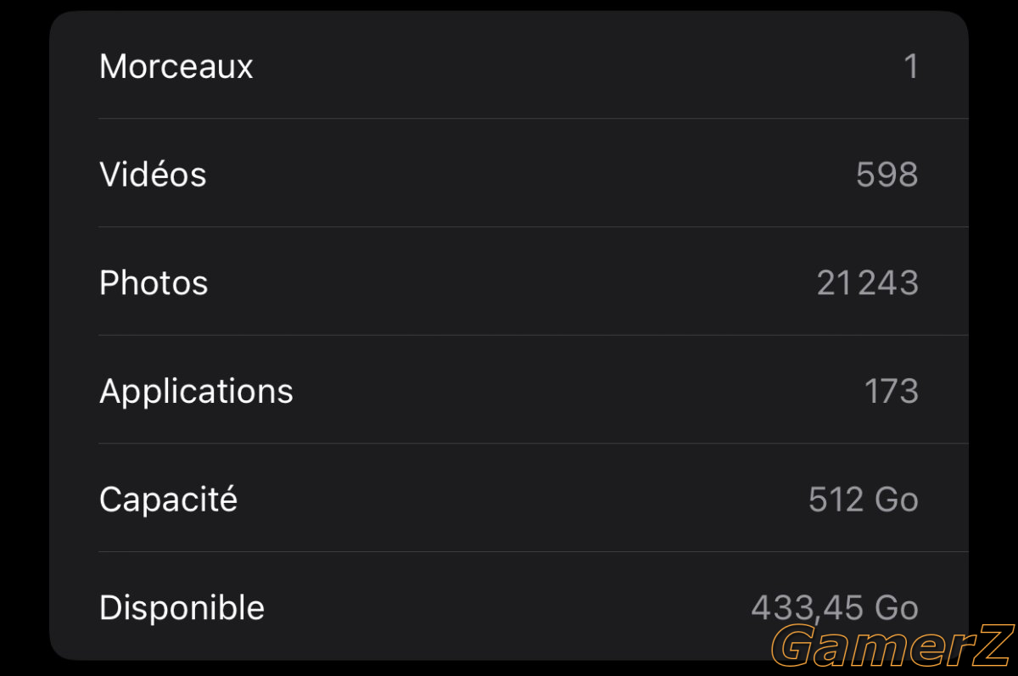Image resolution: width=1018 pixels, height=676 pixels.
Task: Click the divider line below Applications
Action: [534, 443]
